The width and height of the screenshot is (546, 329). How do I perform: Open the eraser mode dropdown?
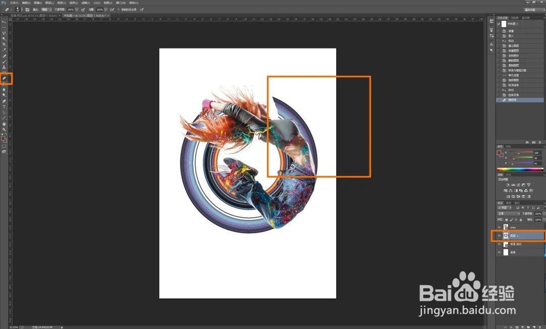pyautogui.click(x=47, y=10)
